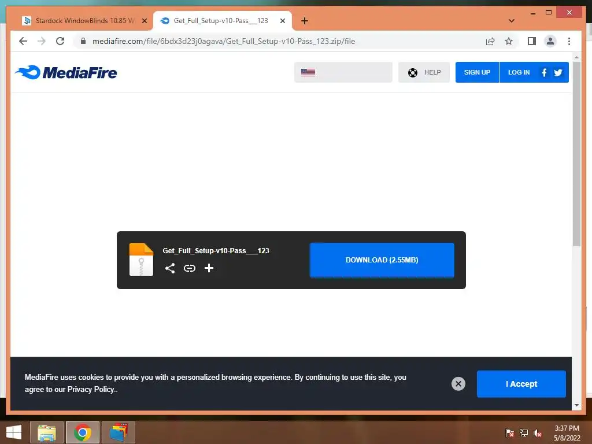Image resolution: width=592 pixels, height=444 pixels.
Task: Reload the current page
Action: click(x=60, y=41)
